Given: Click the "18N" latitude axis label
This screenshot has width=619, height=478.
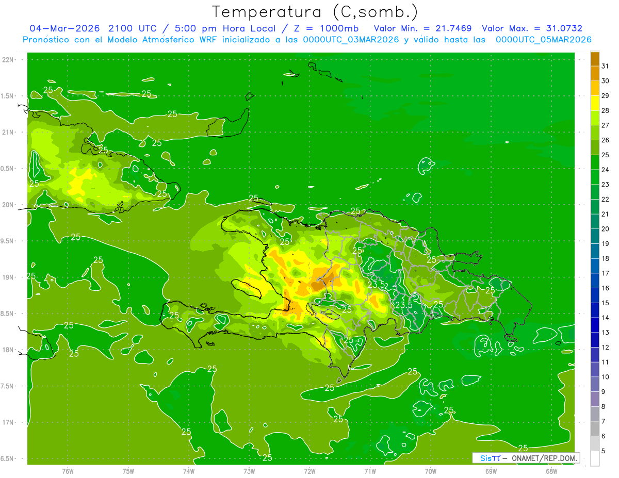Looking at the screenshot, I should [8, 350].
